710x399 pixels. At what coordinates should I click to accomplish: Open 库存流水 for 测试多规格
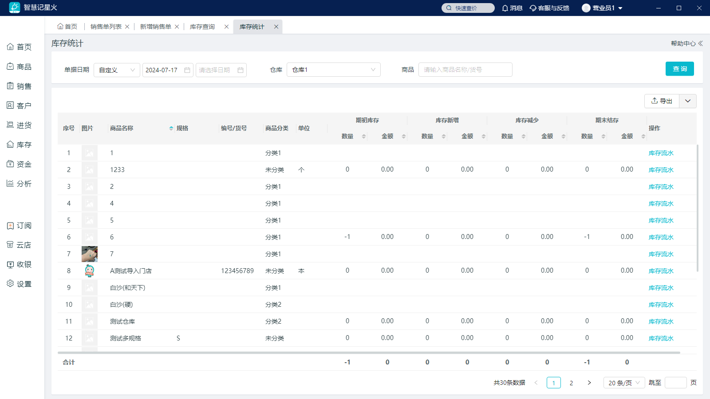click(661, 338)
